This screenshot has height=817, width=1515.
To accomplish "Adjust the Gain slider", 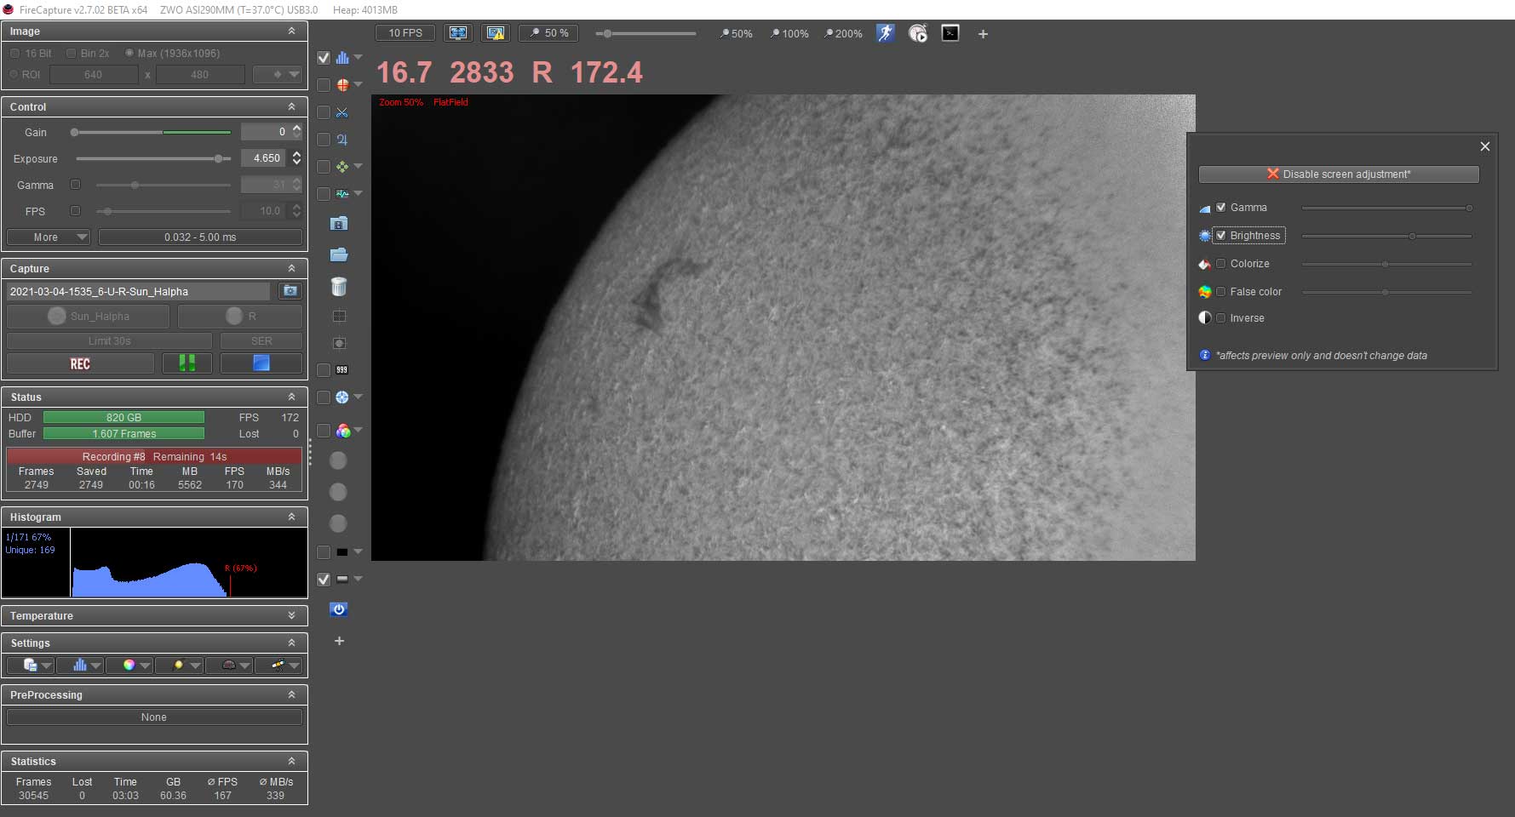I will [x=152, y=133].
